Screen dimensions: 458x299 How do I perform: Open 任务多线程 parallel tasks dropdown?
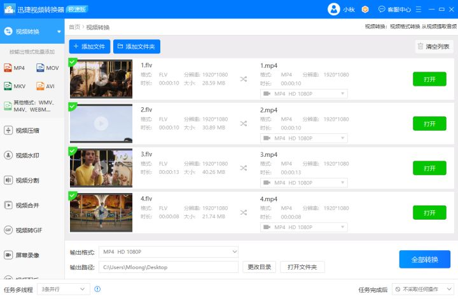pyautogui.click(x=64, y=289)
